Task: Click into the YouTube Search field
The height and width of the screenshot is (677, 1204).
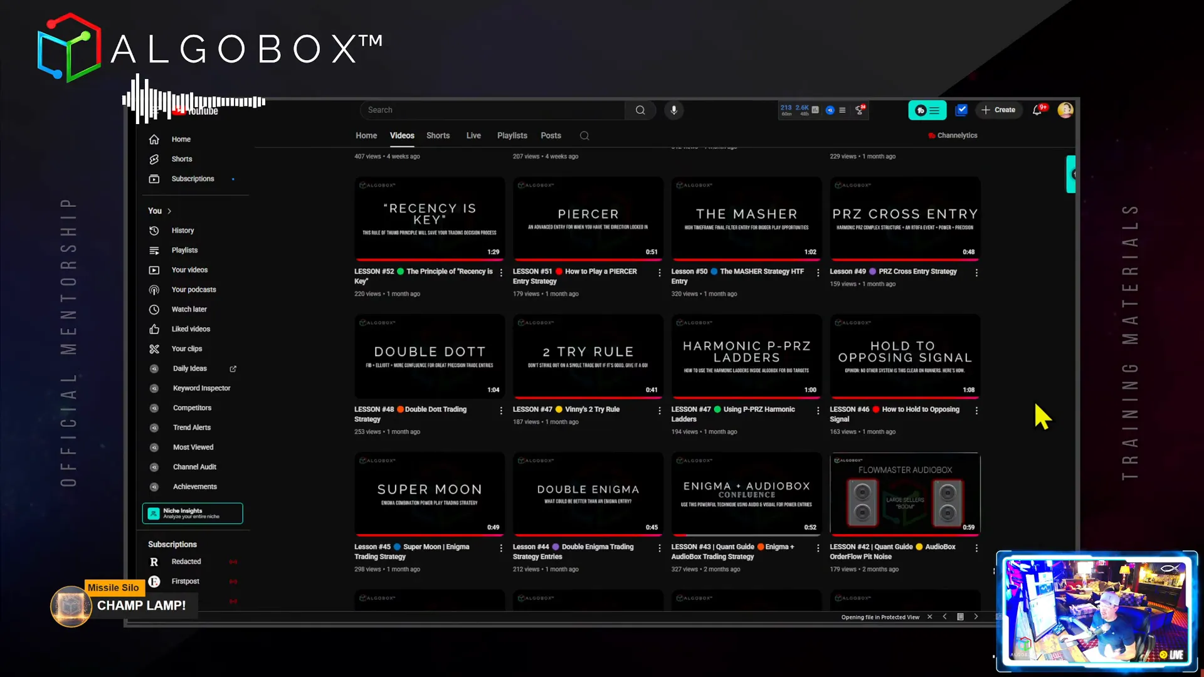Action: (x=492, y=110)
